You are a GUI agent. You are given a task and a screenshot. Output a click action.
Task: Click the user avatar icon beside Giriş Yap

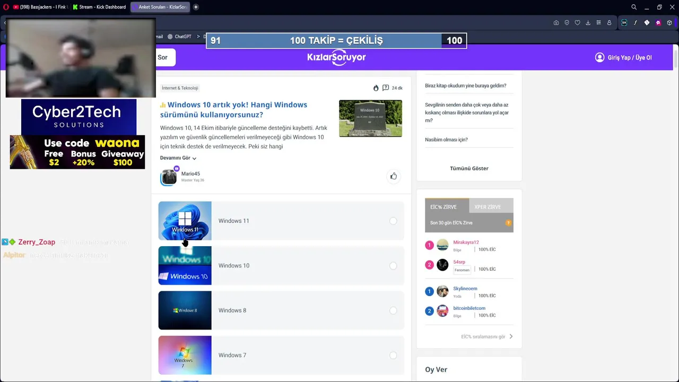(x=599, y=57)
